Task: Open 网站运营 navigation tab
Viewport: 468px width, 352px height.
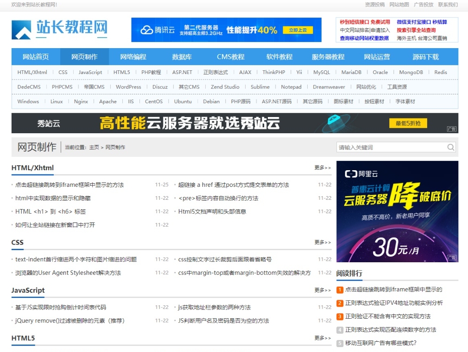Action: (377, 56)
